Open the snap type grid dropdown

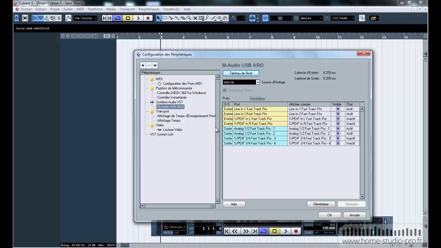(x=281, y=18)
